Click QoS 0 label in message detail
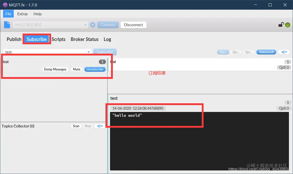The height and width of the screenshot is (174, 293). 284,108
